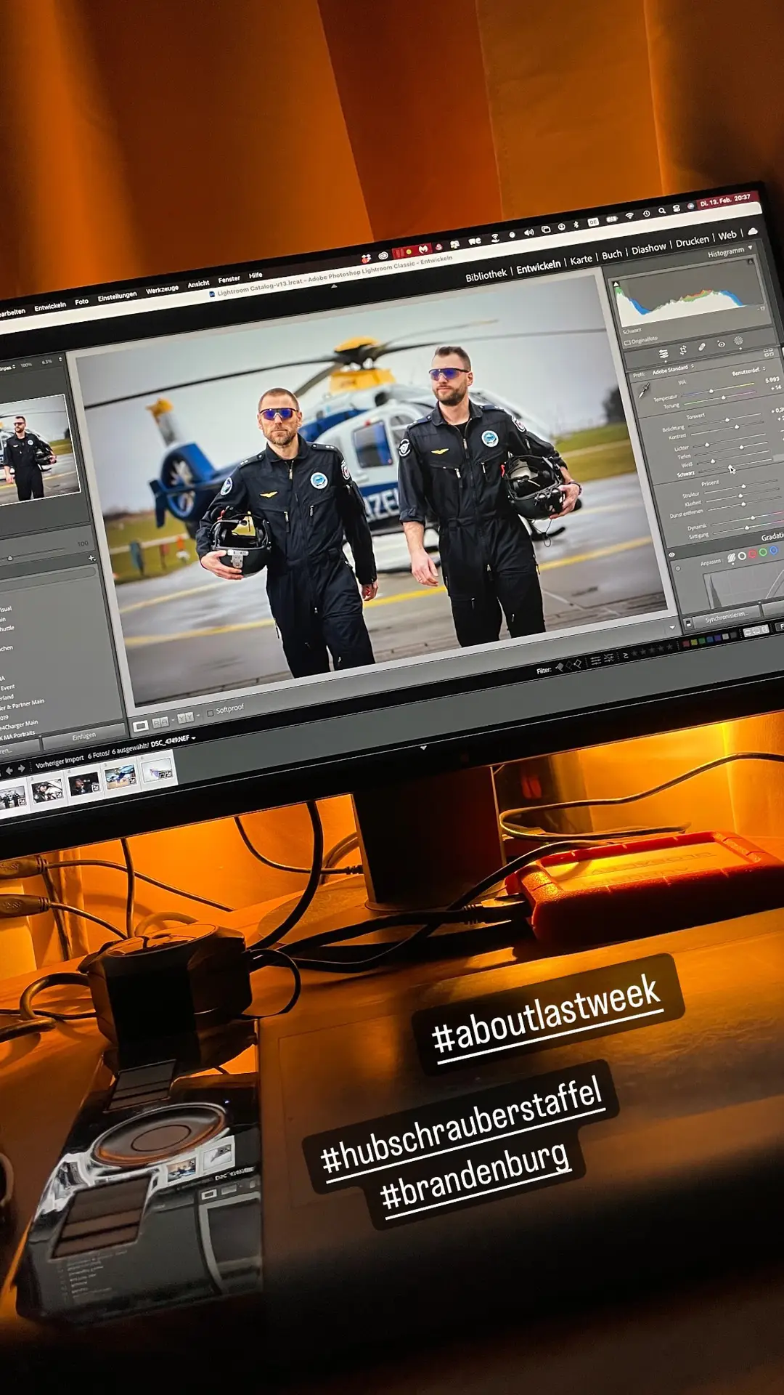Screen dimensions: 784x1395
Task: Click the cloud sync icon in module bar
Action: click(x=752, y=231)
